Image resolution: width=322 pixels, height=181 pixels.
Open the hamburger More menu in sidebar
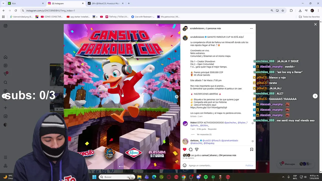6,157
